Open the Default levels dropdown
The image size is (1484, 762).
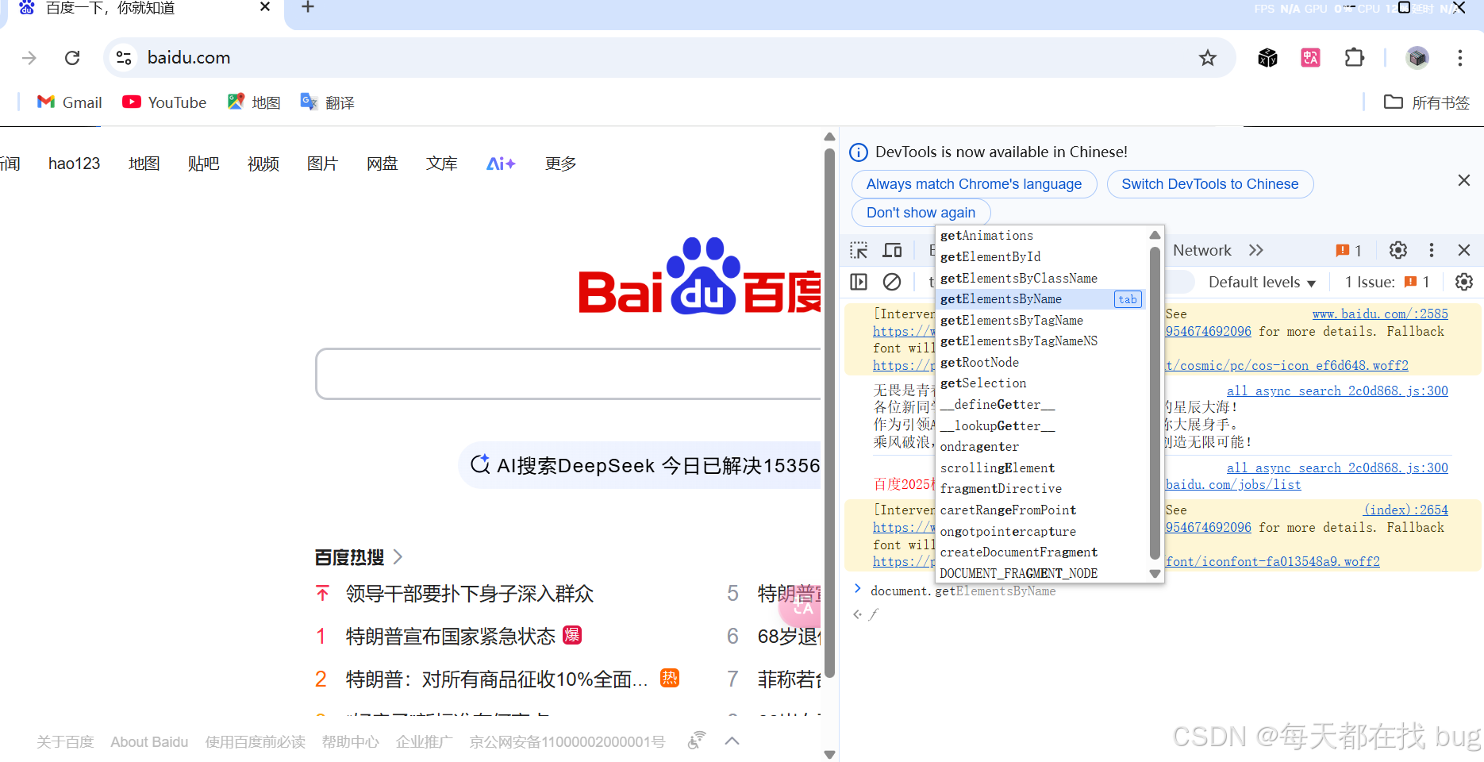coord(1262,283)
